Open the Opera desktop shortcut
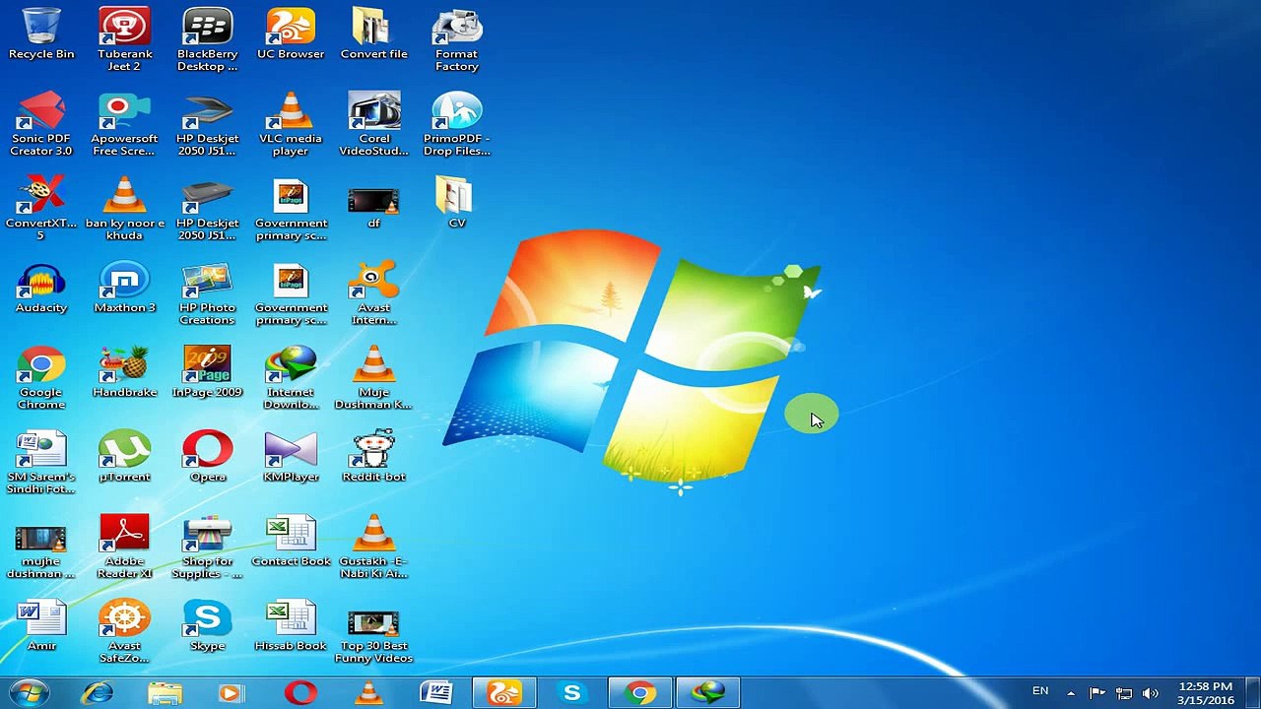This screenshot has width=1261, height=709. pos(207,457)
